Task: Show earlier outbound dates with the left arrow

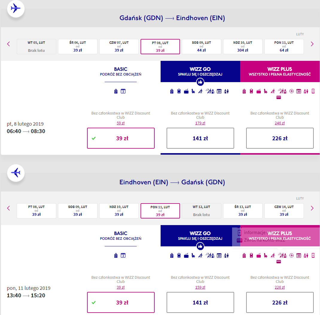Action: [x=8, y=44]
